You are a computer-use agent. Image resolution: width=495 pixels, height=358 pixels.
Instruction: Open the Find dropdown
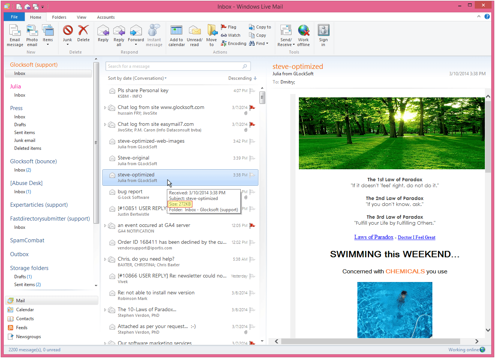[x=259, y=43]
